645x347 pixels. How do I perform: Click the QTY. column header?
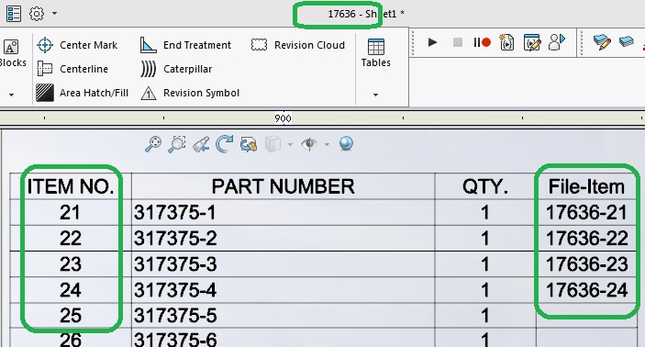[485, 186]
